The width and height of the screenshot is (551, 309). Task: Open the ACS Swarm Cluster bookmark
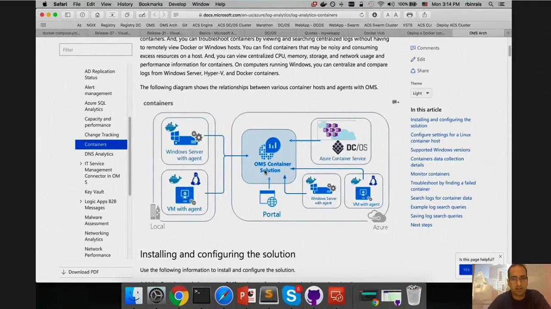(381, 25)
